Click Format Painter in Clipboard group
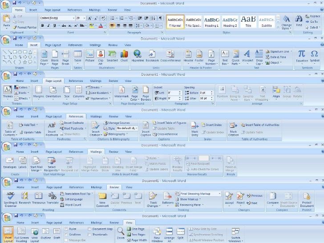Viewport: 324px width, 243px height. tap(24, 27)
